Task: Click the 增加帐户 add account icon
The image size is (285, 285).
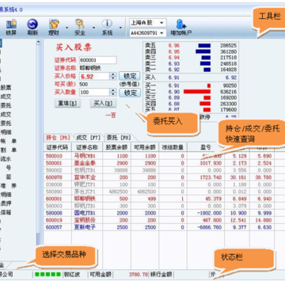Action: coord(181,28)
